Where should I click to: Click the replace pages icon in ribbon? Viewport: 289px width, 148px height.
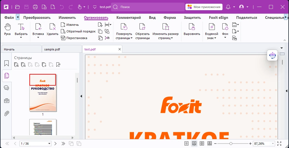(x=100, y=38)
